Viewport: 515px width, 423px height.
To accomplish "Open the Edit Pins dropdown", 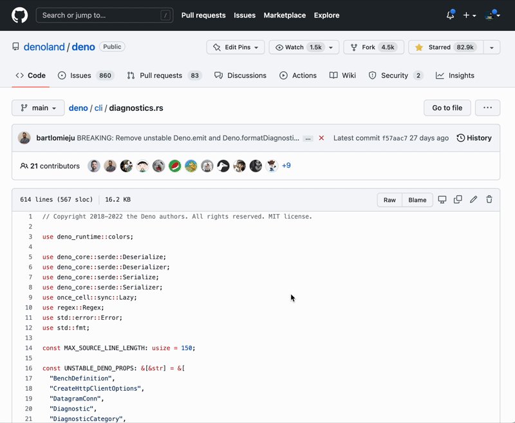I will 236,47.
